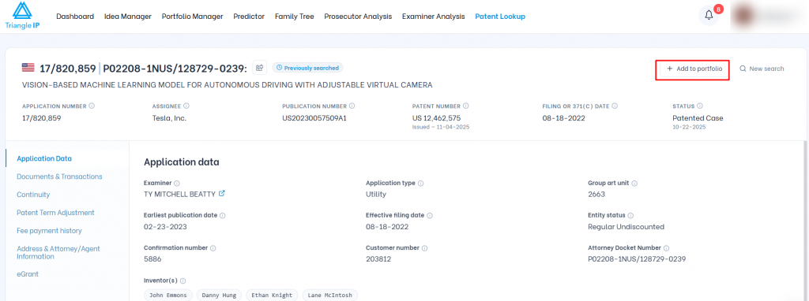Click info icon next to Status
Screen dimensions: 809x301
click(700, 106)
